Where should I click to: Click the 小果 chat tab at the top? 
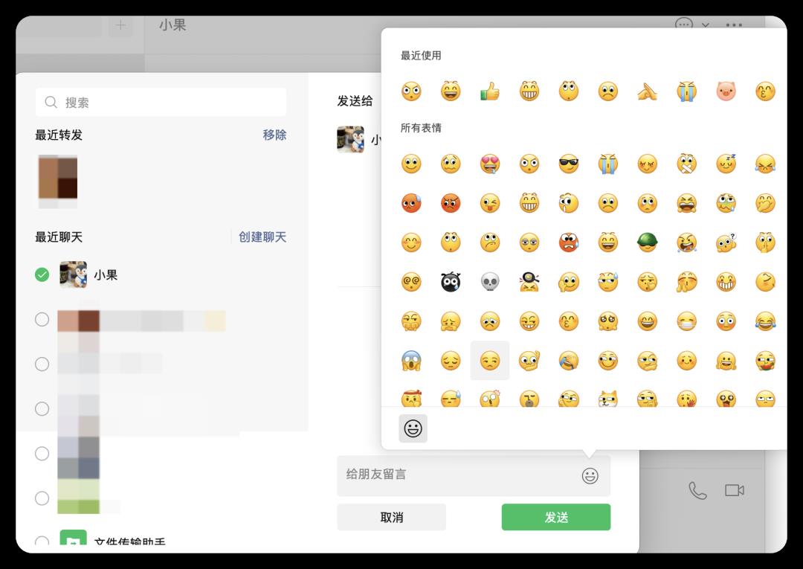tap(173, 25)
